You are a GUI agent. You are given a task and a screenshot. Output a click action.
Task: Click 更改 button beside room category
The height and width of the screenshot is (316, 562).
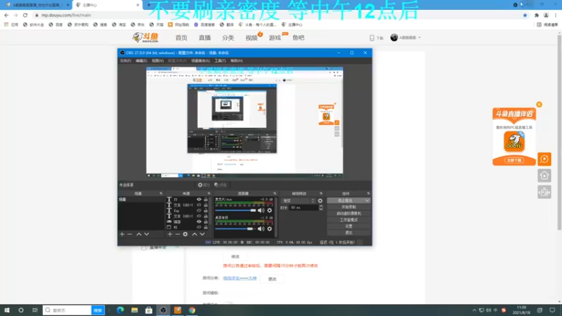click(273, 279)
